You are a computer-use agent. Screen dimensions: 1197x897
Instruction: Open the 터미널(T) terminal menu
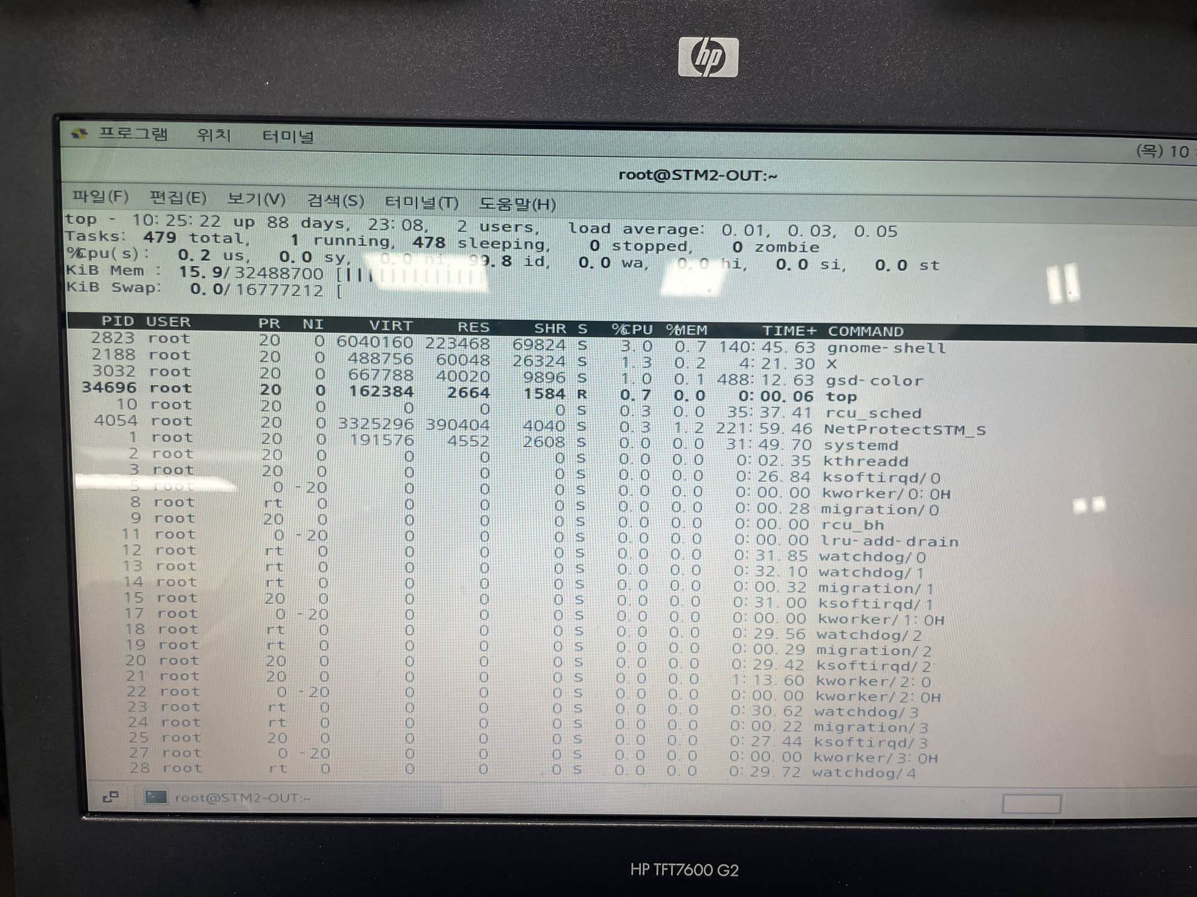421,202
